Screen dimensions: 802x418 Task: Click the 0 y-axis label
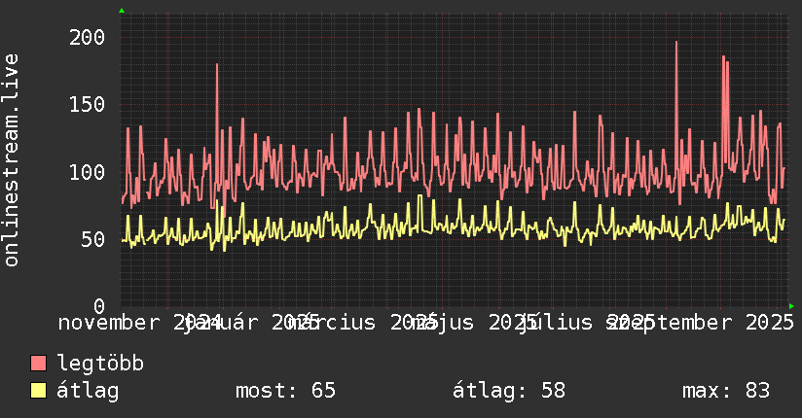[x=99, y=306]
